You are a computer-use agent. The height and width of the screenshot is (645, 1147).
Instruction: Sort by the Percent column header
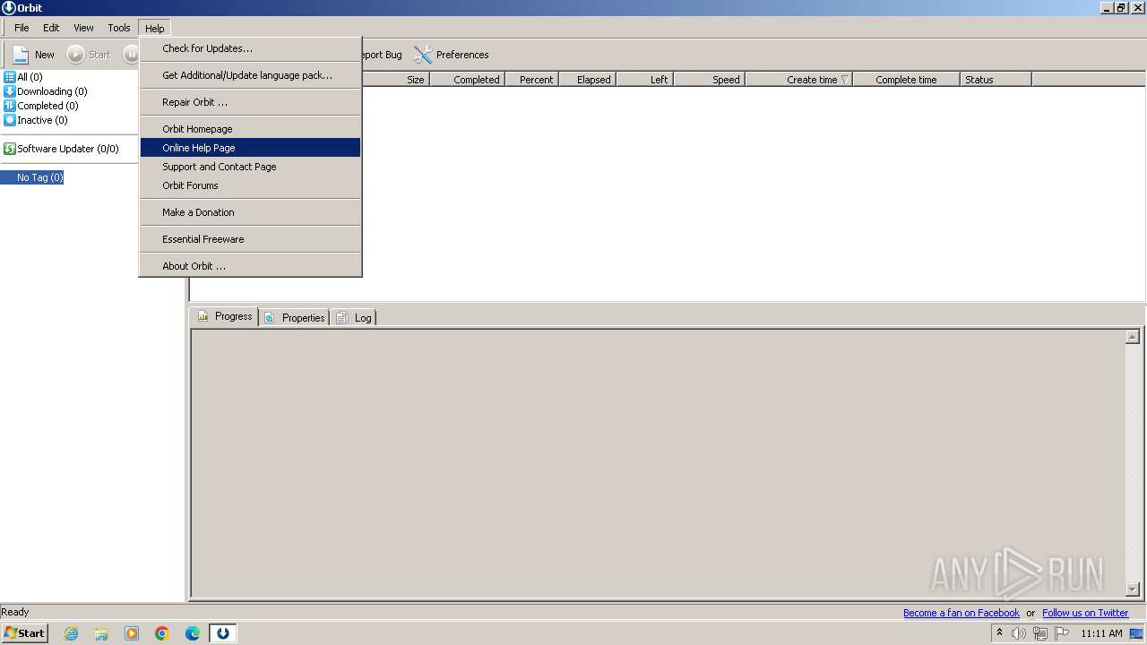coord(532,80)
